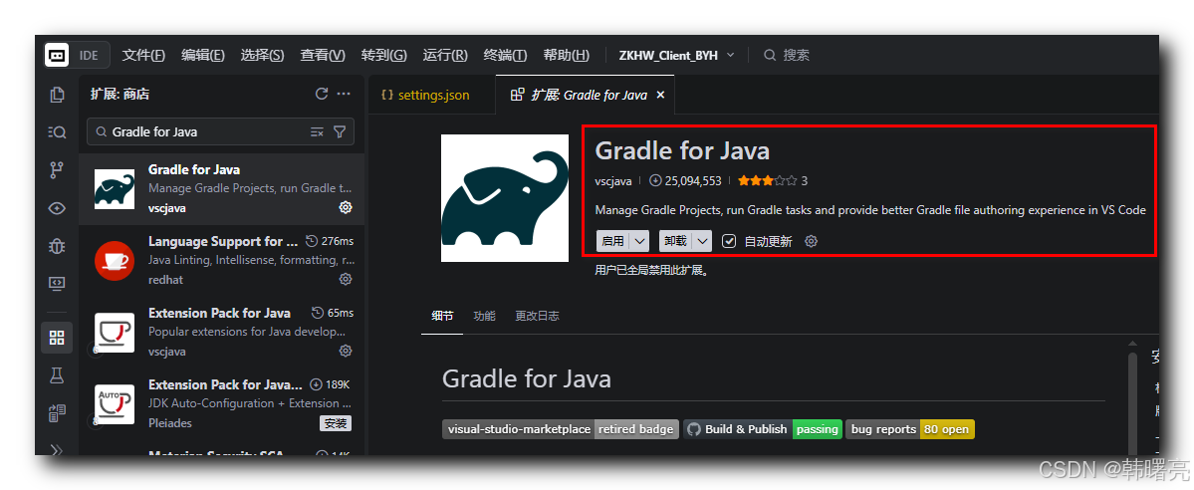Click the Build & Publish passing badge
Viewport: 1194px width, 490px height.
(762, 429)
